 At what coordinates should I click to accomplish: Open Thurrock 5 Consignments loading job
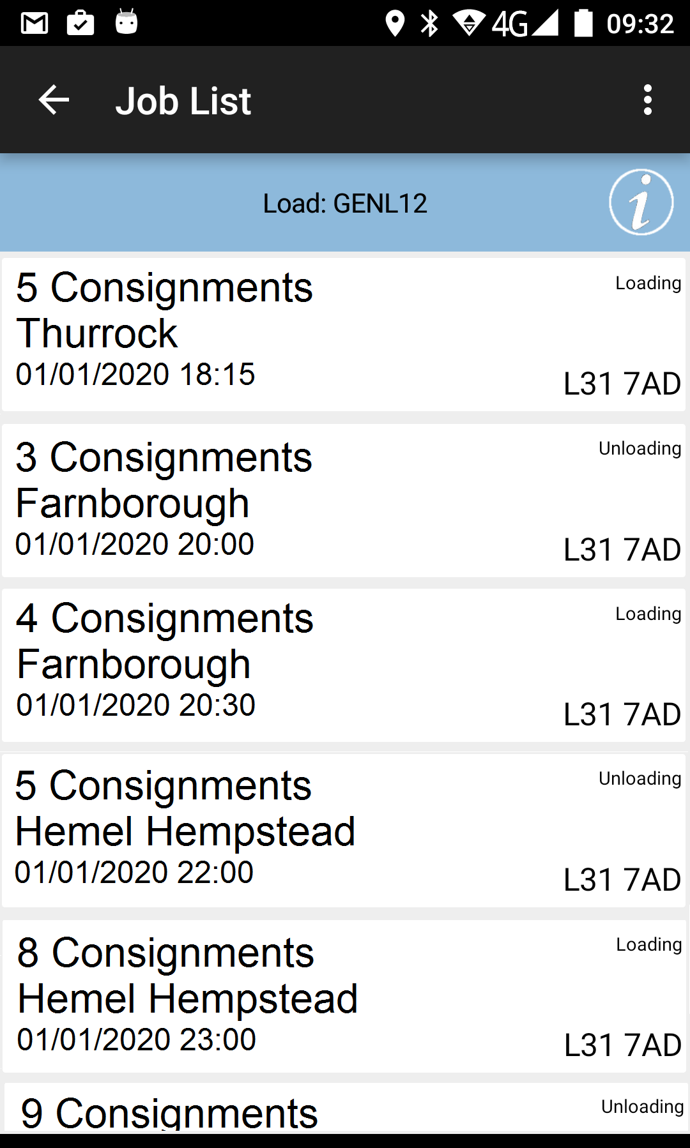(344, 335)
